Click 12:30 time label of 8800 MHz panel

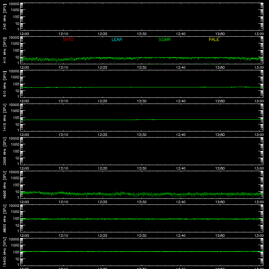tap(142, 236)
